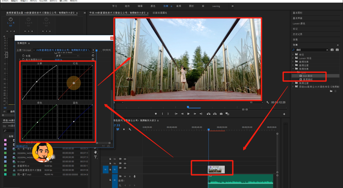Select the RGB 曲线 effect
343x188 pixels.
coord(307,76)
